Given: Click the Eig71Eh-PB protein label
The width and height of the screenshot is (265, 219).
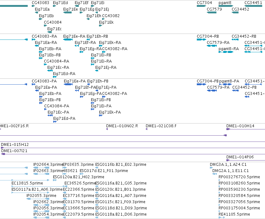Looking at the screenshot, I should point(98,81).
